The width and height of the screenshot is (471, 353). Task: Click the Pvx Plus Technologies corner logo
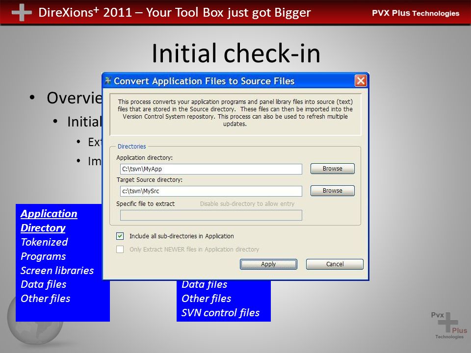tap(449, 326)
